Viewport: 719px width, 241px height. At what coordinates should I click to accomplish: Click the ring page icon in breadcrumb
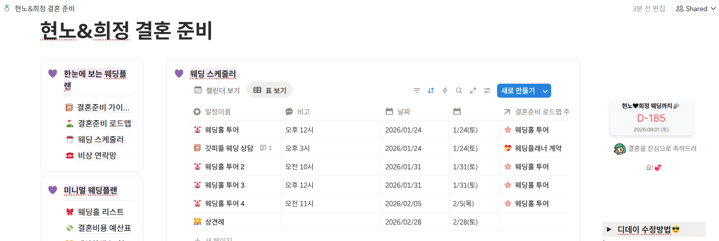tap(7, 8)
